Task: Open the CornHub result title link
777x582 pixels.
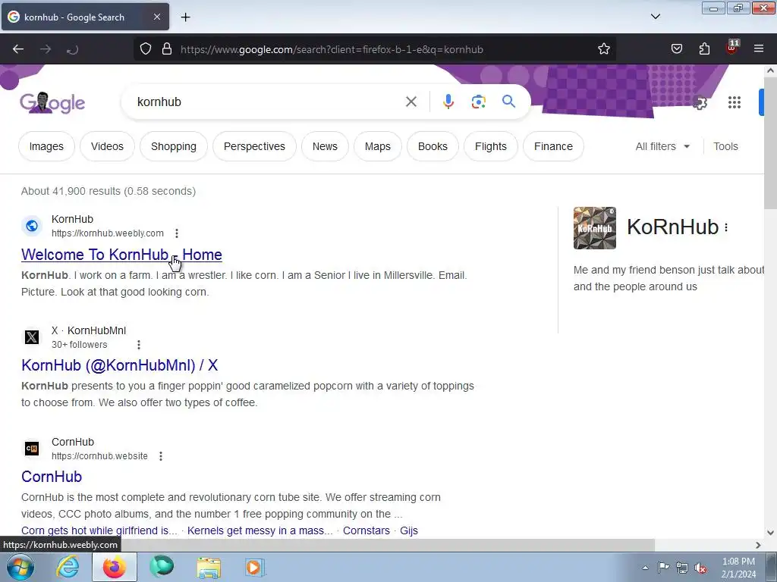Action: click(x=52, y=477)
